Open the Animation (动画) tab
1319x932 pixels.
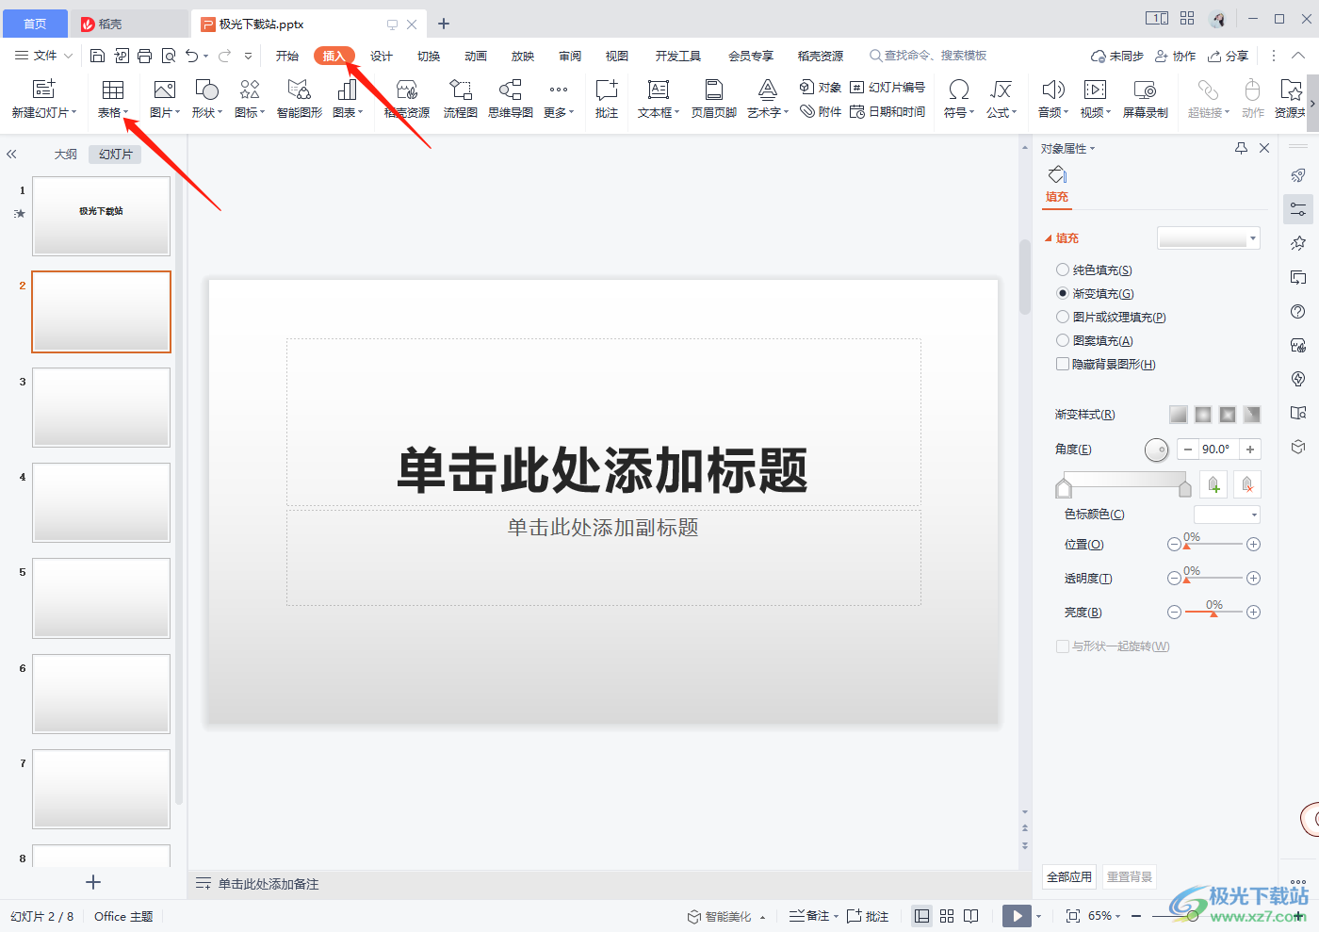pos(476,56)
